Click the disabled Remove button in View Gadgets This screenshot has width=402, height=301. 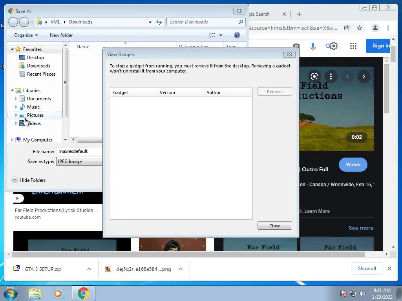(274, 92)
